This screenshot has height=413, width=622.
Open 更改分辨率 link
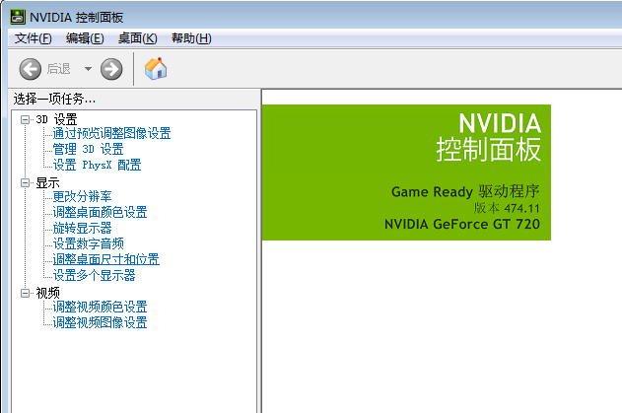pyautogui.click(x=82, y=196)
